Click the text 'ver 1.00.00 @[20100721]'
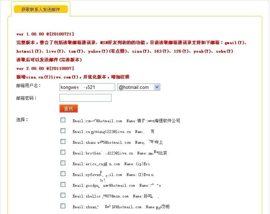The height and width of the screenshot is (214, 270). 45,34
